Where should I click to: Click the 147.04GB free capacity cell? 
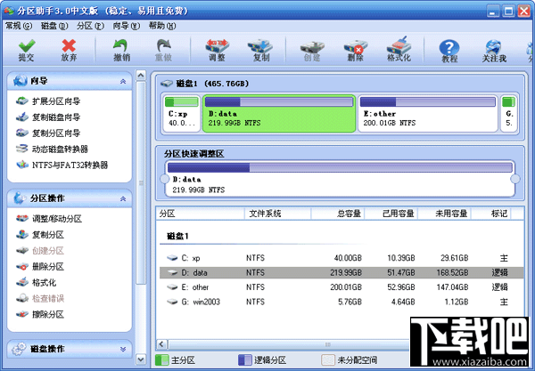[452, 287]
